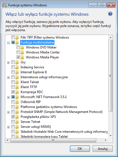Click folder icon beside Przeglądarka plików XPS
This screenshot has width=118, height=157.
point(17,117)
